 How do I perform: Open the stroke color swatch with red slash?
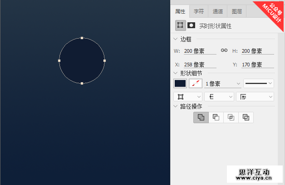click(196, 83)
